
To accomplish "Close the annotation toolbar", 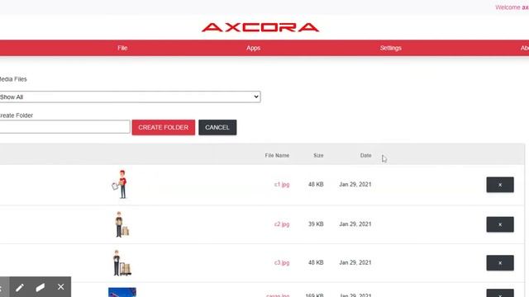I will click(60, 287).
